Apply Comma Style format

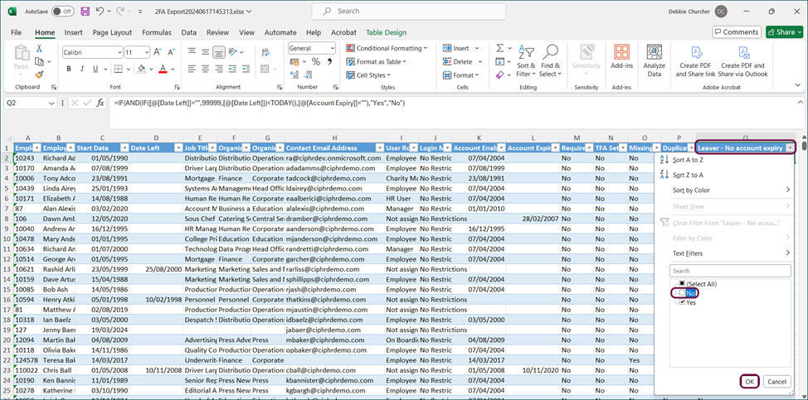point(330,61)
